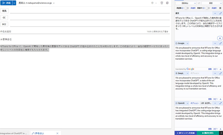Focus the BCC recipient input line
This screenshot has width=223, height=135.
coord(90,24)
